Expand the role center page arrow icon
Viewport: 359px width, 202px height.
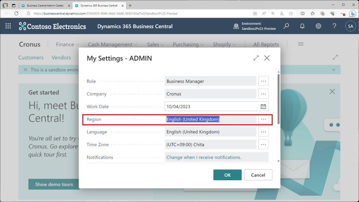click(x=335, y=57)
